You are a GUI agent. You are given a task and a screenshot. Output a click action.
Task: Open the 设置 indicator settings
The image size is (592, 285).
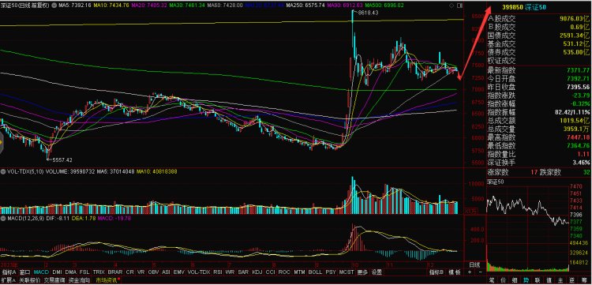(376, 272)
